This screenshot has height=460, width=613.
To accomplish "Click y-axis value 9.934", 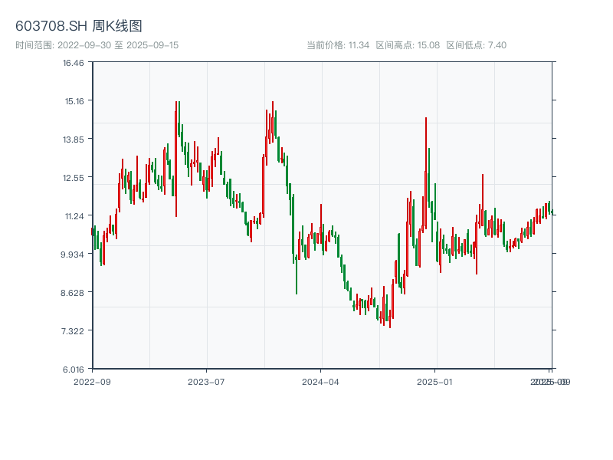I will point(72,255).
